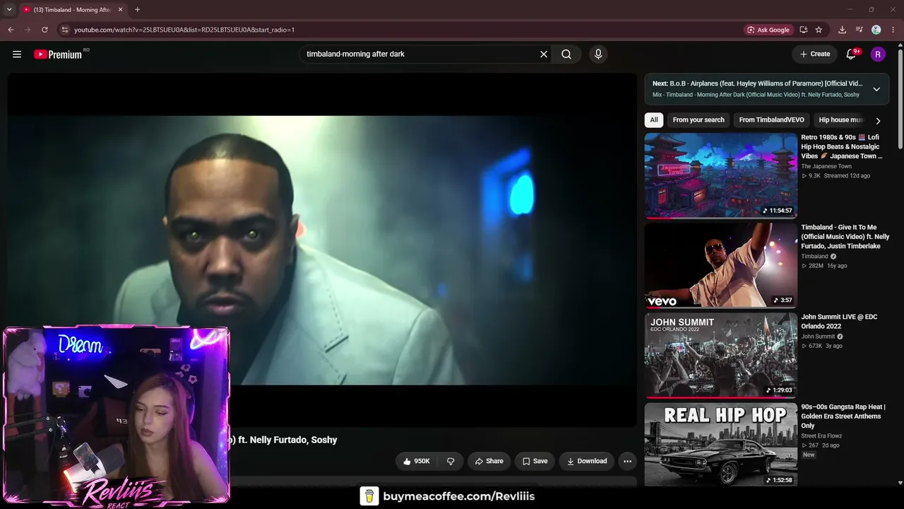This screenshot has height=509, width=904.
Task: Select the All filter chip
Action: click(x=654, y=120)
